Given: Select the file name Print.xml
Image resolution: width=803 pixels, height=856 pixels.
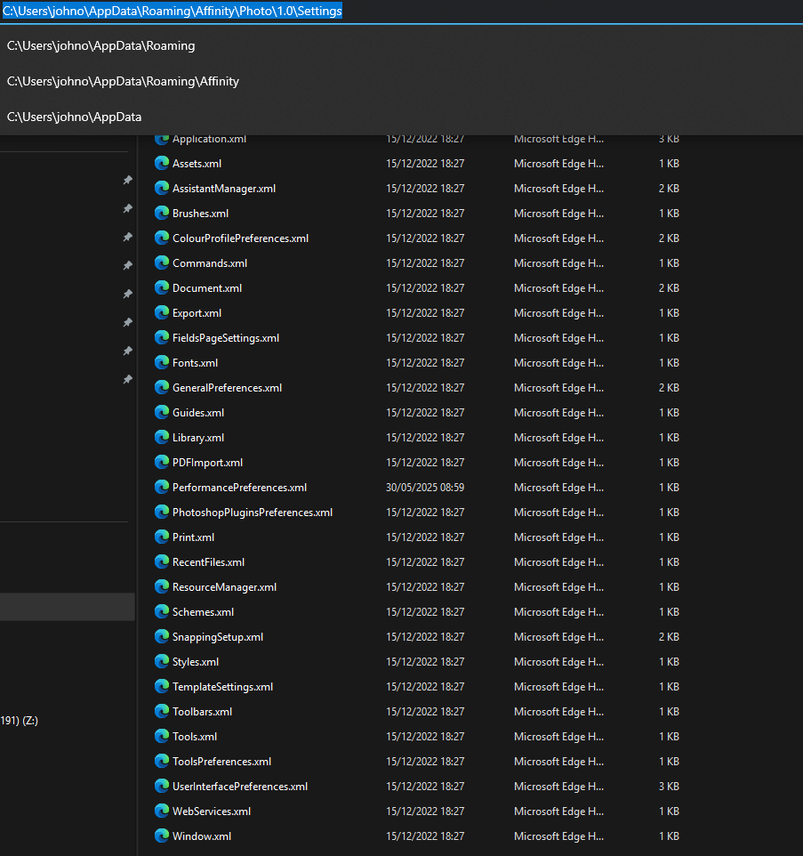Looking at the screenshot, I should 194,537.
